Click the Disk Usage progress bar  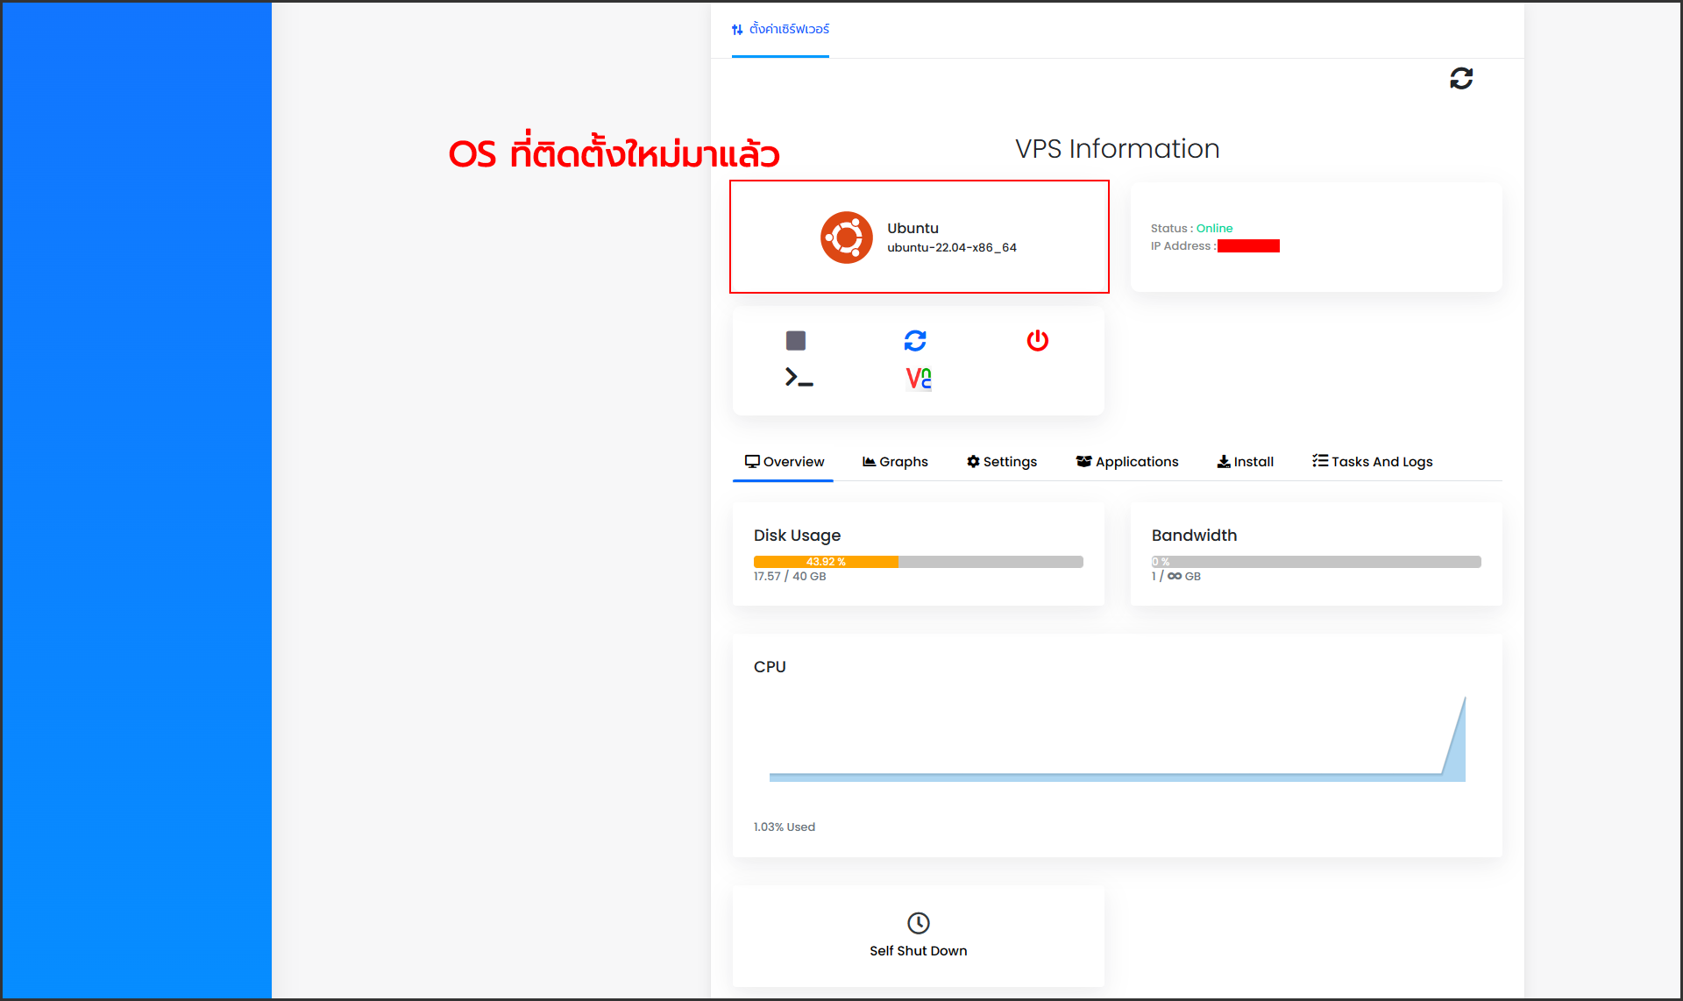(918, 562)
